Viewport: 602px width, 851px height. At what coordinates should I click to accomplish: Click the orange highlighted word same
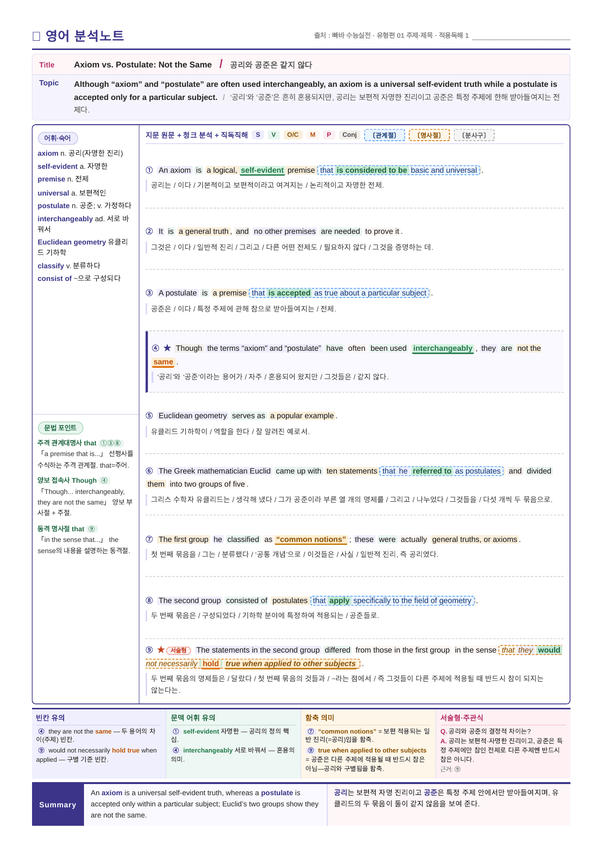163,362
